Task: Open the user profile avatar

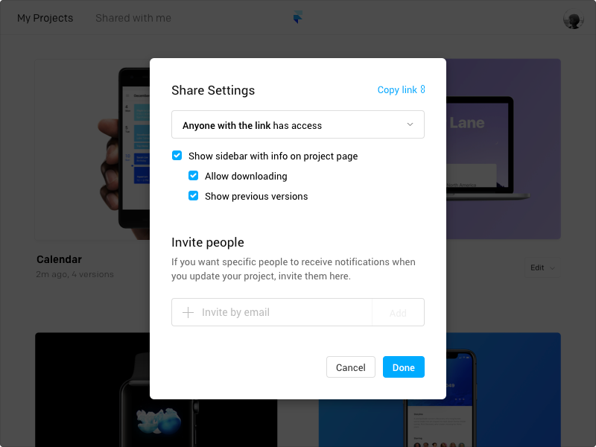Action: tap(573, 18)
